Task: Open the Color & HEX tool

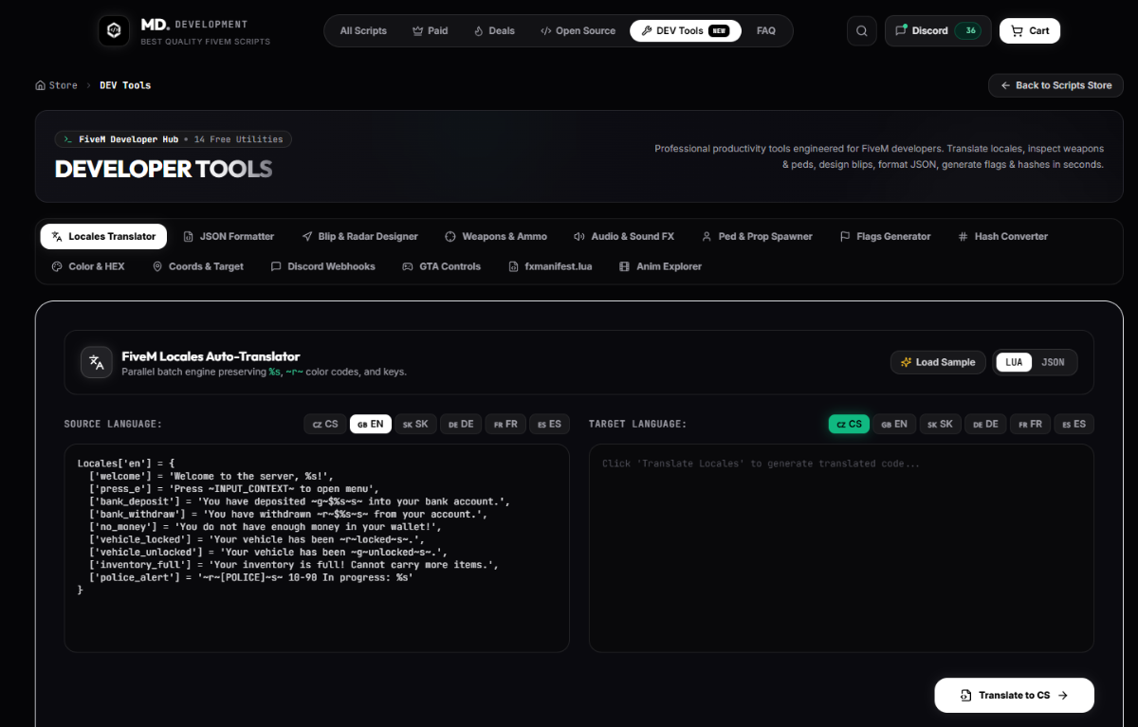Action: pyautogui.click(x=88, y=266)
